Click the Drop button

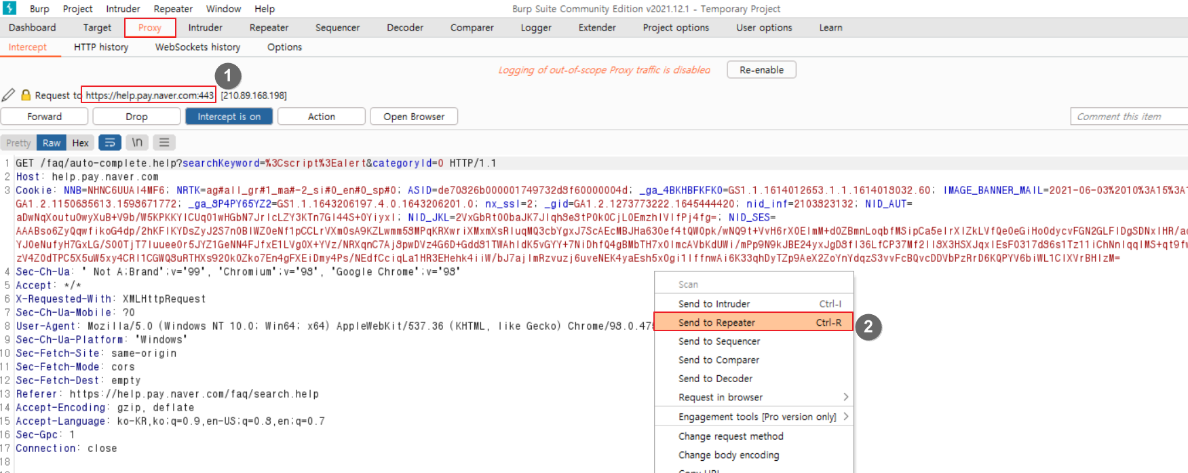pyautogui.click(x=136, y=117)
